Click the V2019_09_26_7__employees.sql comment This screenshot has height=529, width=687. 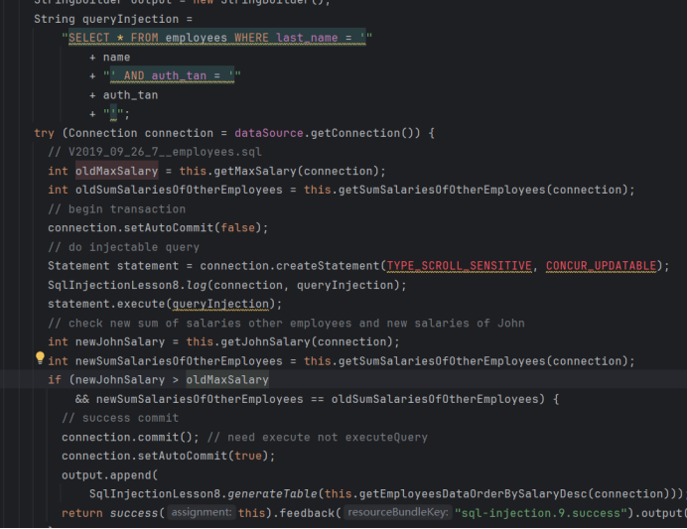[x=154, y=152]
